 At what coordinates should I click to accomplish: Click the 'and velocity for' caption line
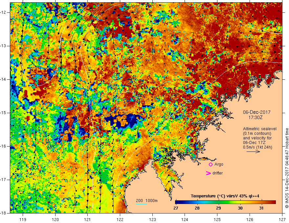tap(257, 138)
